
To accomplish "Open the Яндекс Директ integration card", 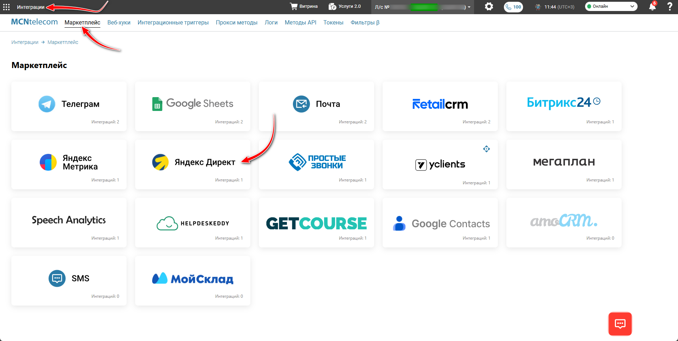I will (x=193, y=164).
